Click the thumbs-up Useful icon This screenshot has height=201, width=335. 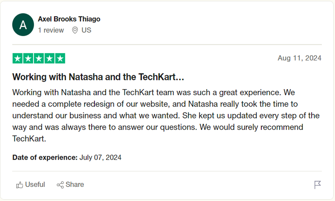(19, 185)
